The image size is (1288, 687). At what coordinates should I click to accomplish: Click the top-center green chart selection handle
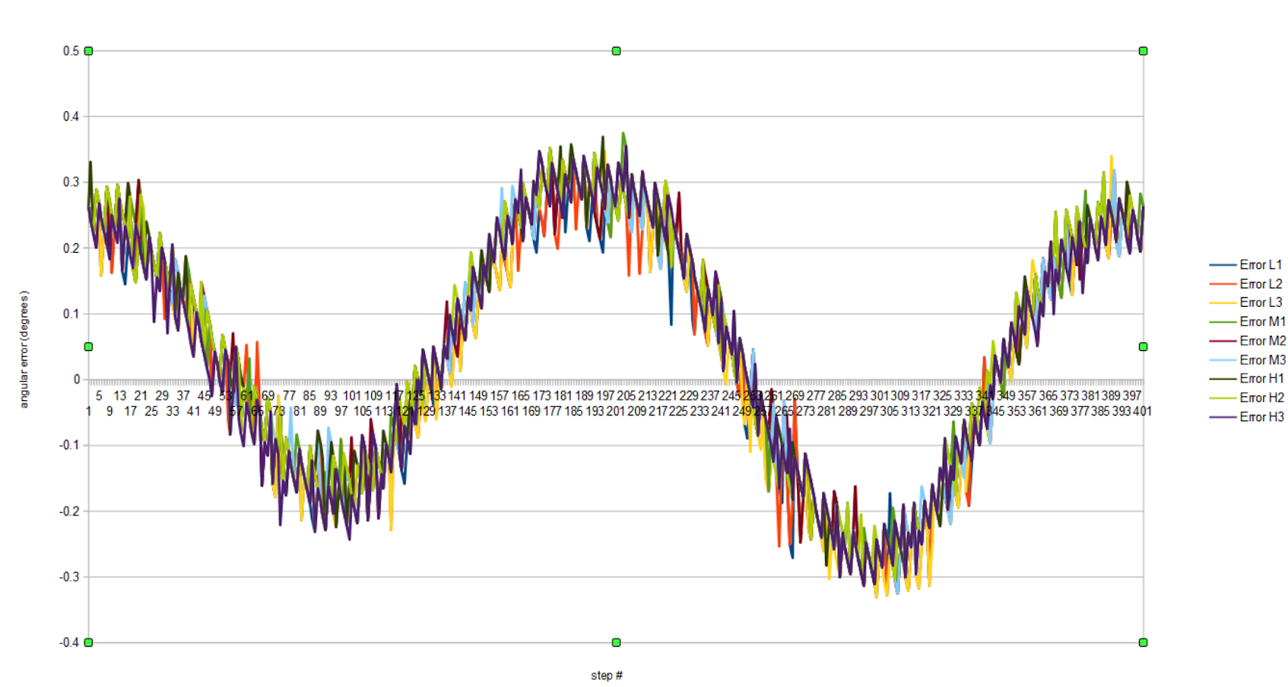coord(616,51)
